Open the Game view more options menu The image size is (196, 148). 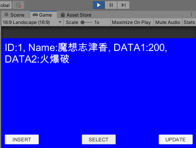point(191,14)
